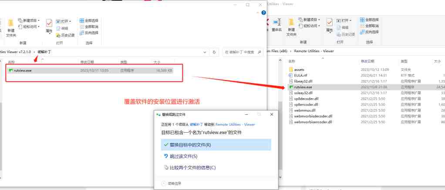Image resolution: width=445 pixels, height=190 pixels.
Task: Select webmvorbisencoder.dll file
Action: click(x=313, y=122)
